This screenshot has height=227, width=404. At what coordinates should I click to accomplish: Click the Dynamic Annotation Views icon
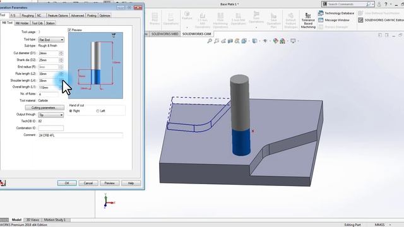(237, 41)
